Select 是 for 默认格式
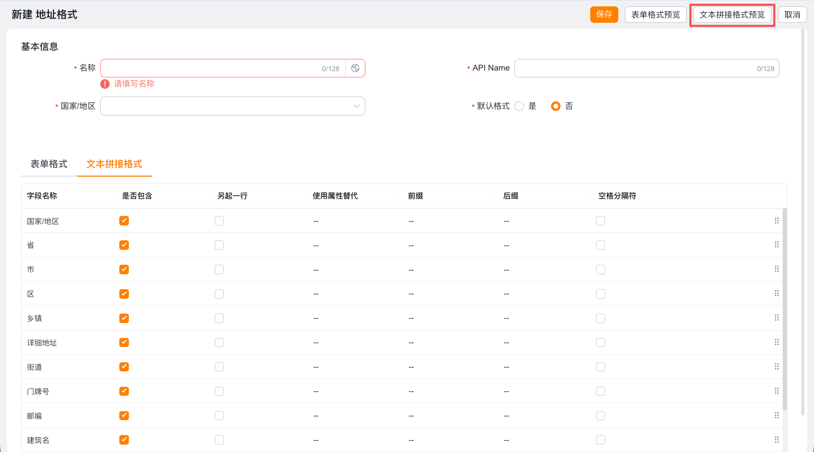The height and width of the screenshot is (452, 814). pyautogui.click(x=519, y=106)
